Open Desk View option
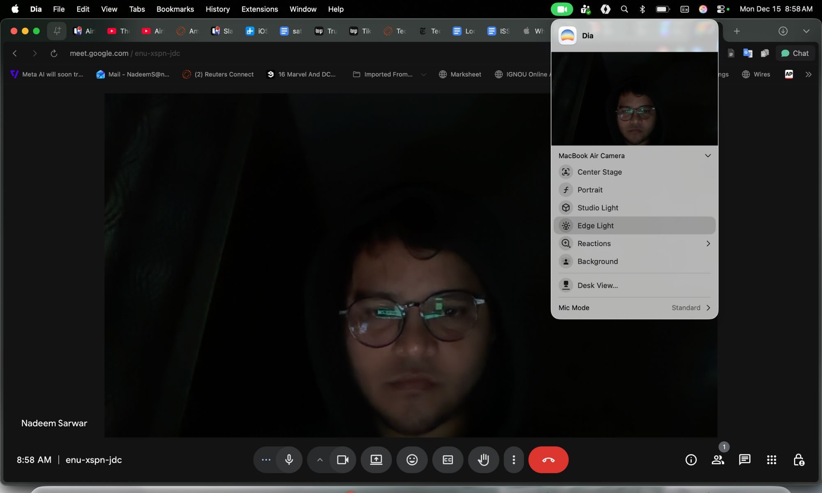This screenshot has width=822, height=493. pos(597,286)
